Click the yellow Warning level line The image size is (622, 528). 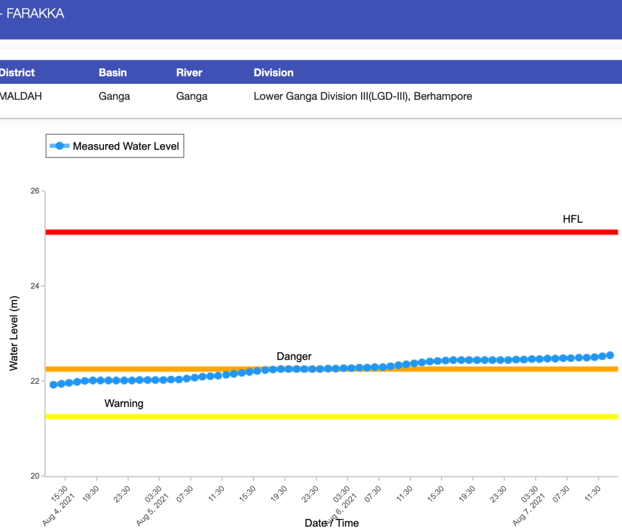click(304, 417)
